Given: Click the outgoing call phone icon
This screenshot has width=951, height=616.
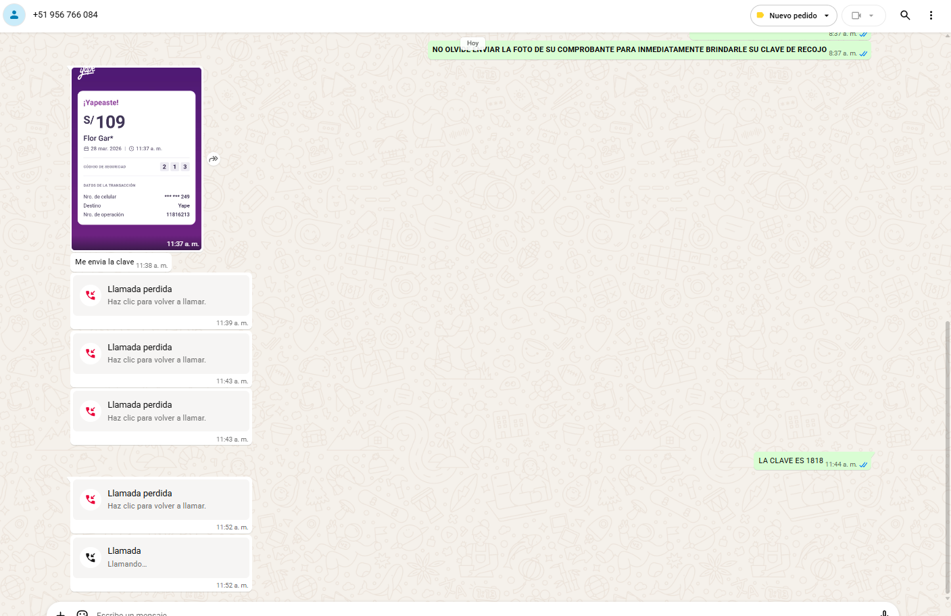Looking at the screenshot, I should click(x=91, y=557).
